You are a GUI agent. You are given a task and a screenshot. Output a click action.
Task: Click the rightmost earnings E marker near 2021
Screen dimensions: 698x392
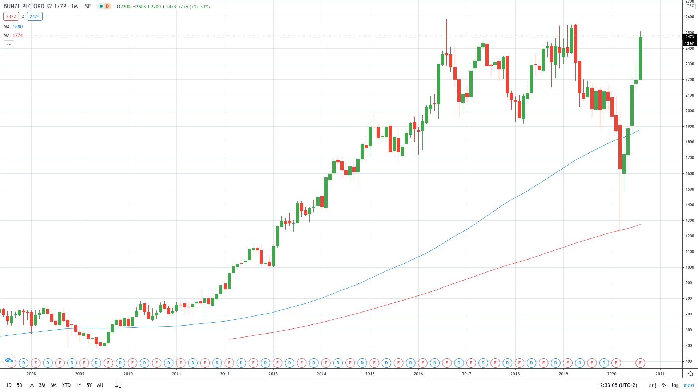click(x=640, y=363)
